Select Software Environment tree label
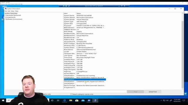The image size is (188, 105). coord(14,19)
